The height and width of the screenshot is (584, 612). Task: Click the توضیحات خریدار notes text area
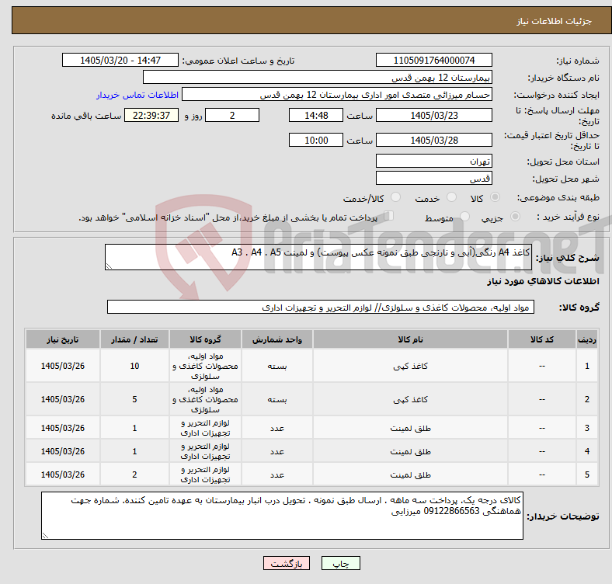coord(282,516)
